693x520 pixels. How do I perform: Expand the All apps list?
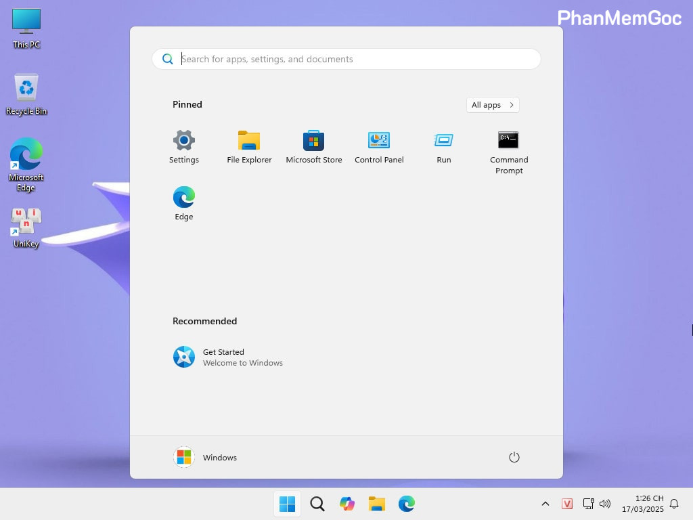(x=493, y=105)
